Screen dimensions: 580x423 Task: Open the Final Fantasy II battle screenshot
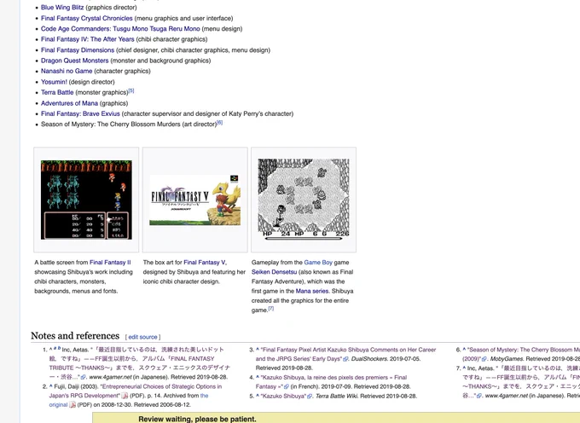click(86, 200)
